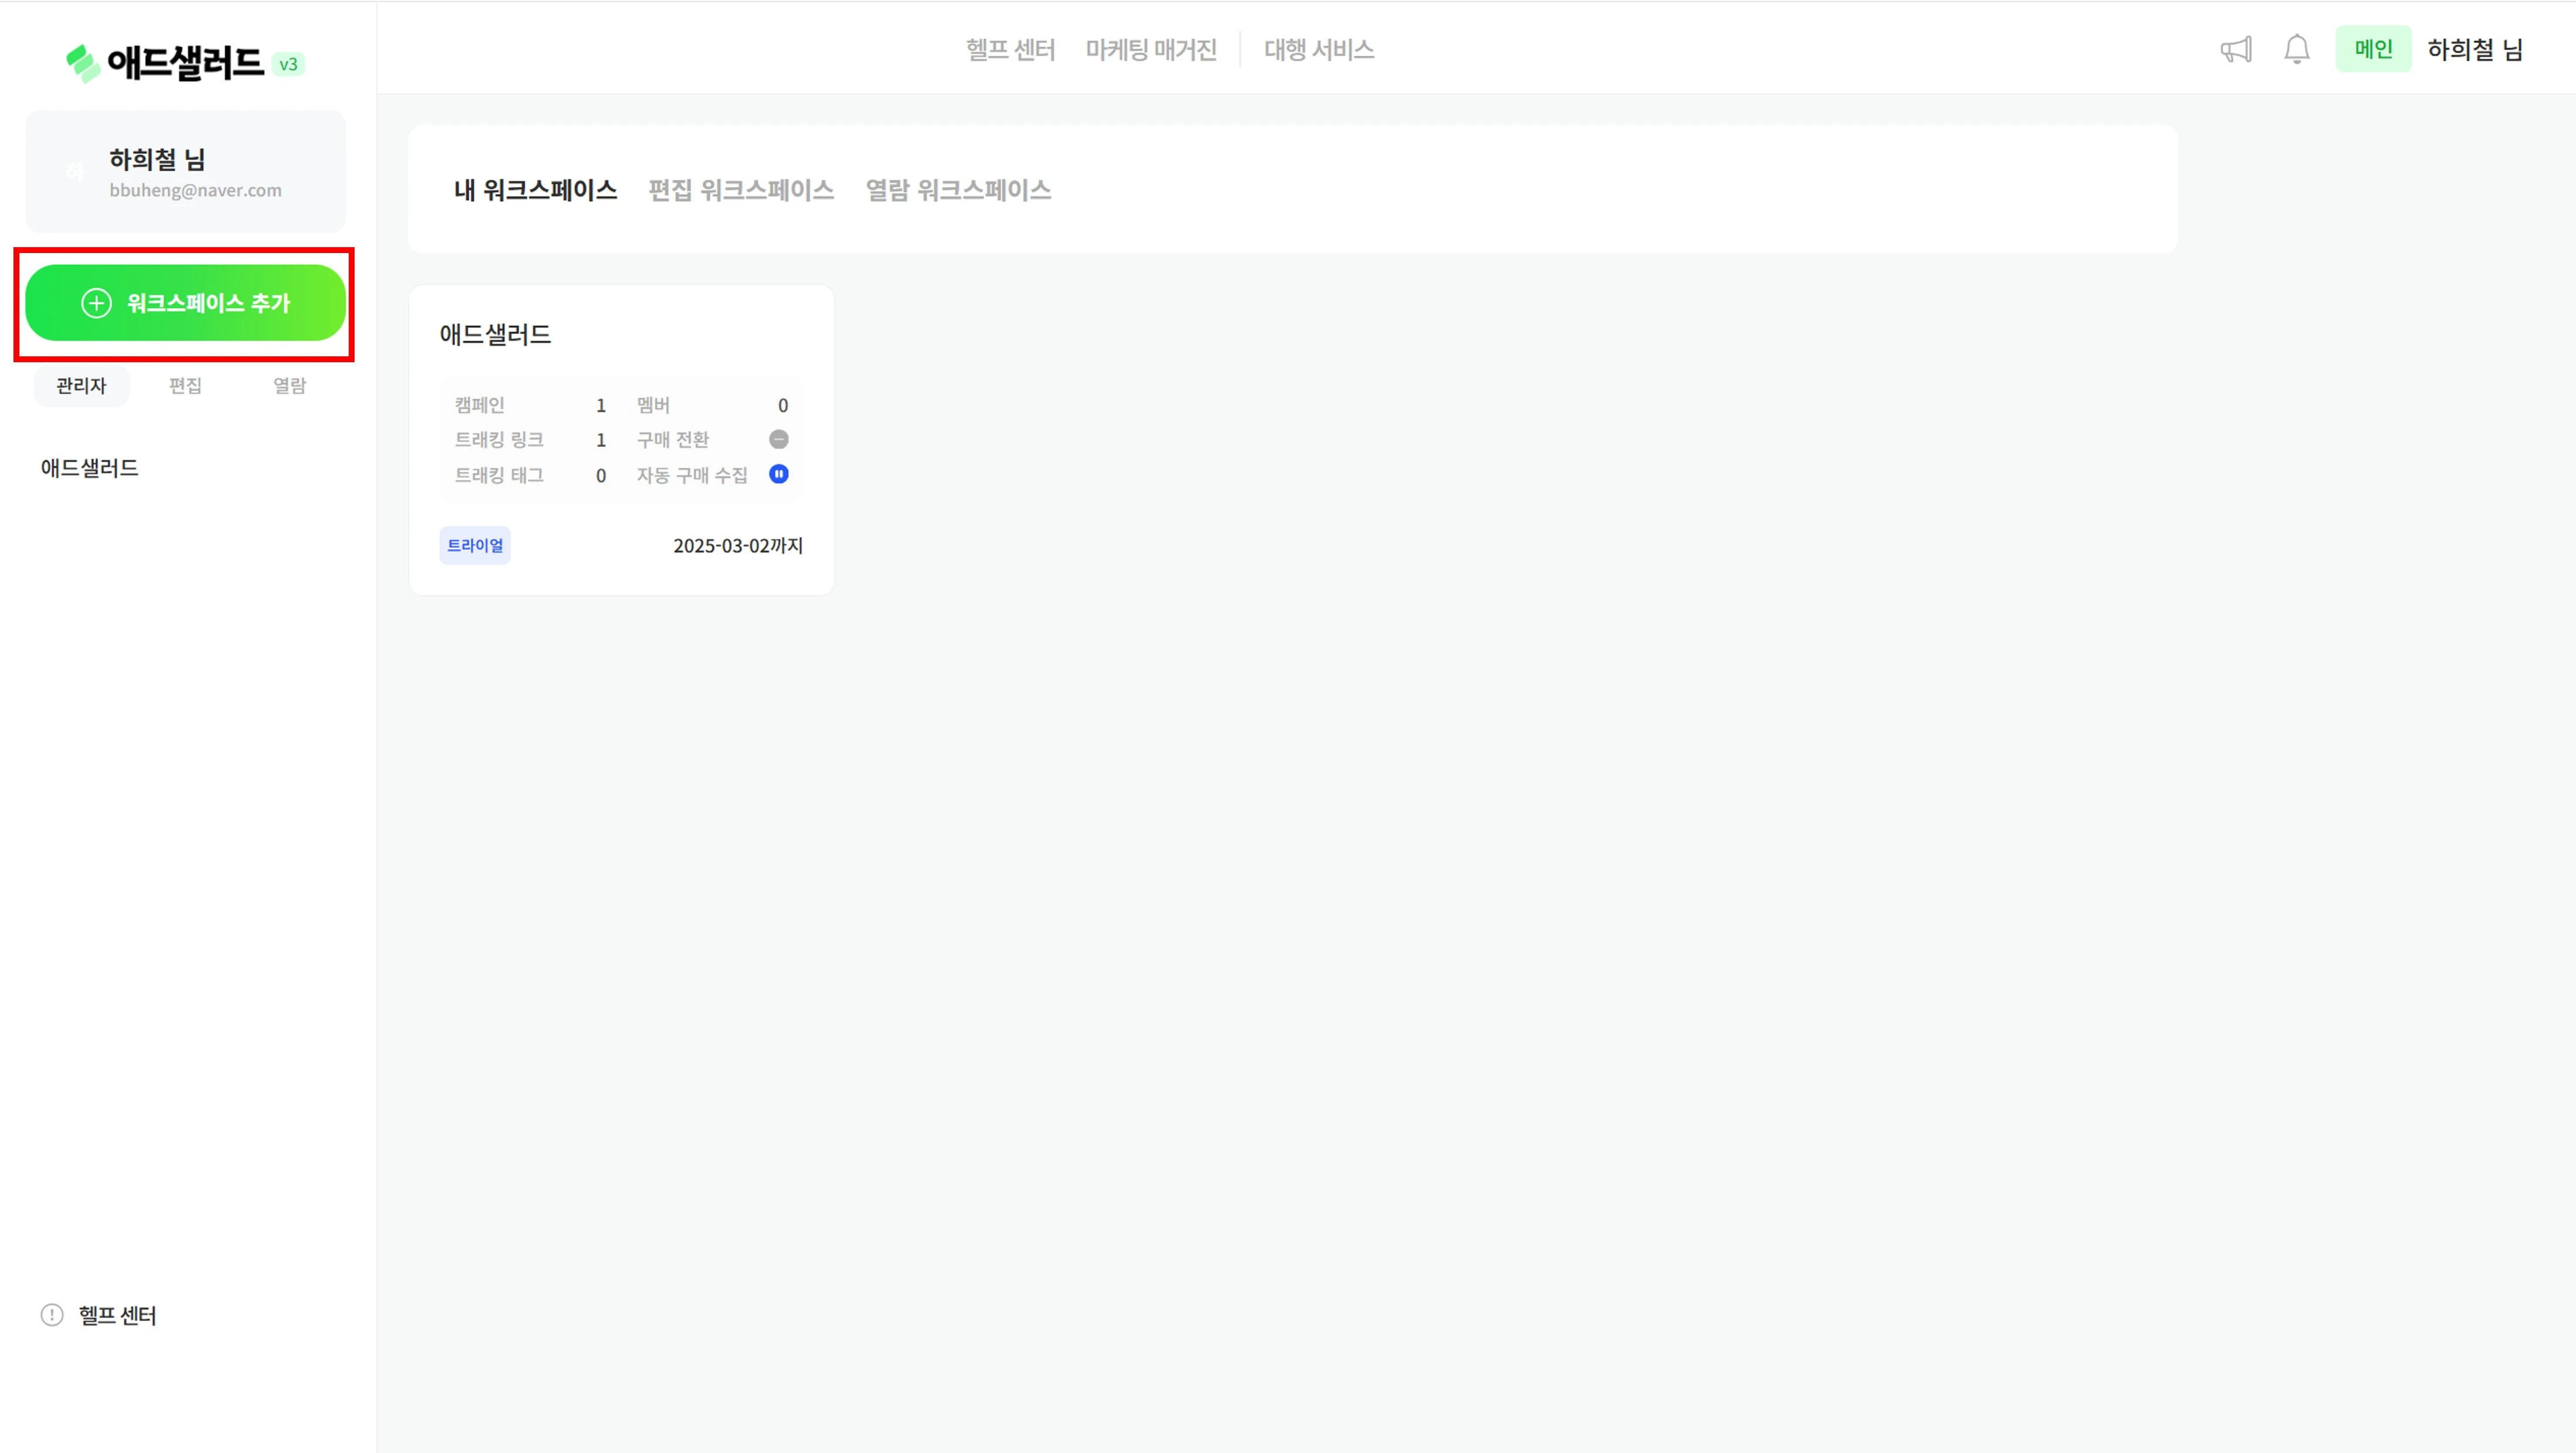
Task: Click the v3 version badge
Action: tap(288, 64)
